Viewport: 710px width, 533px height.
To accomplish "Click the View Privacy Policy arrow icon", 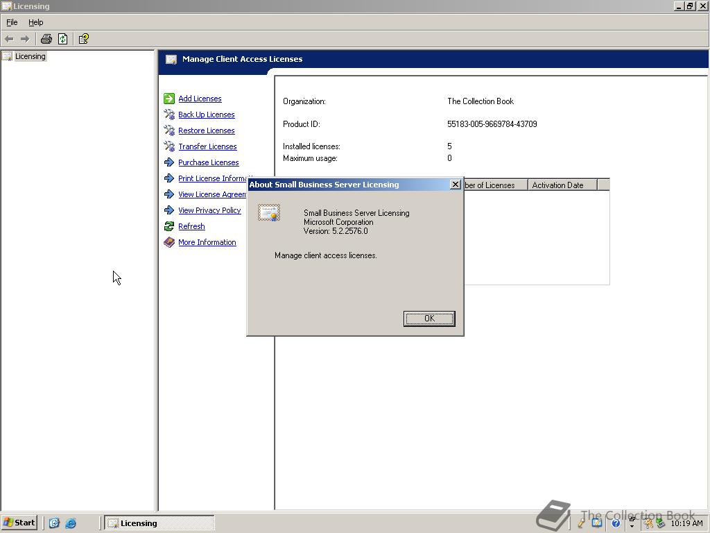I will (x=169, y=210).
